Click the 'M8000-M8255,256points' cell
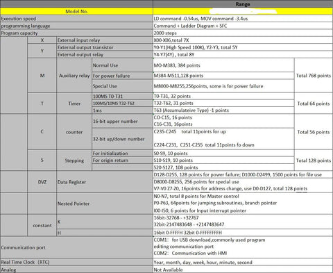The height and width of the screenshot is (273, 333). click(x=223, y=86)
